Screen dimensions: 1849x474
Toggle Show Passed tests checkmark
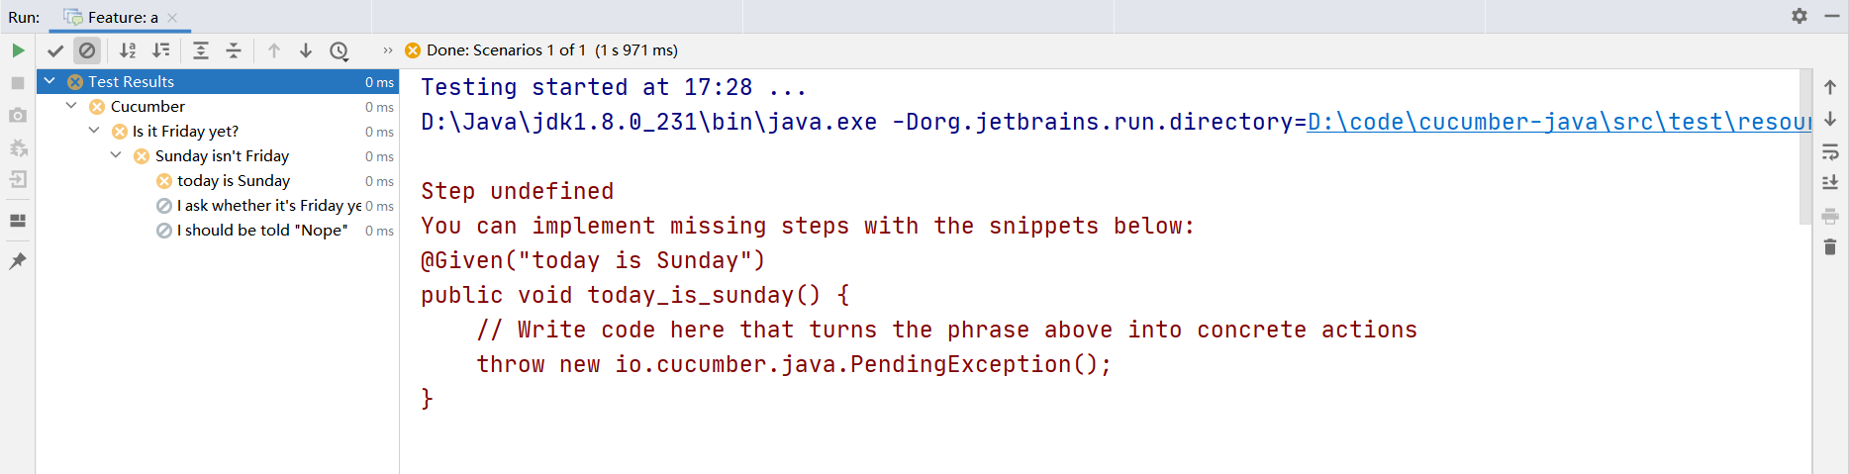55,50
